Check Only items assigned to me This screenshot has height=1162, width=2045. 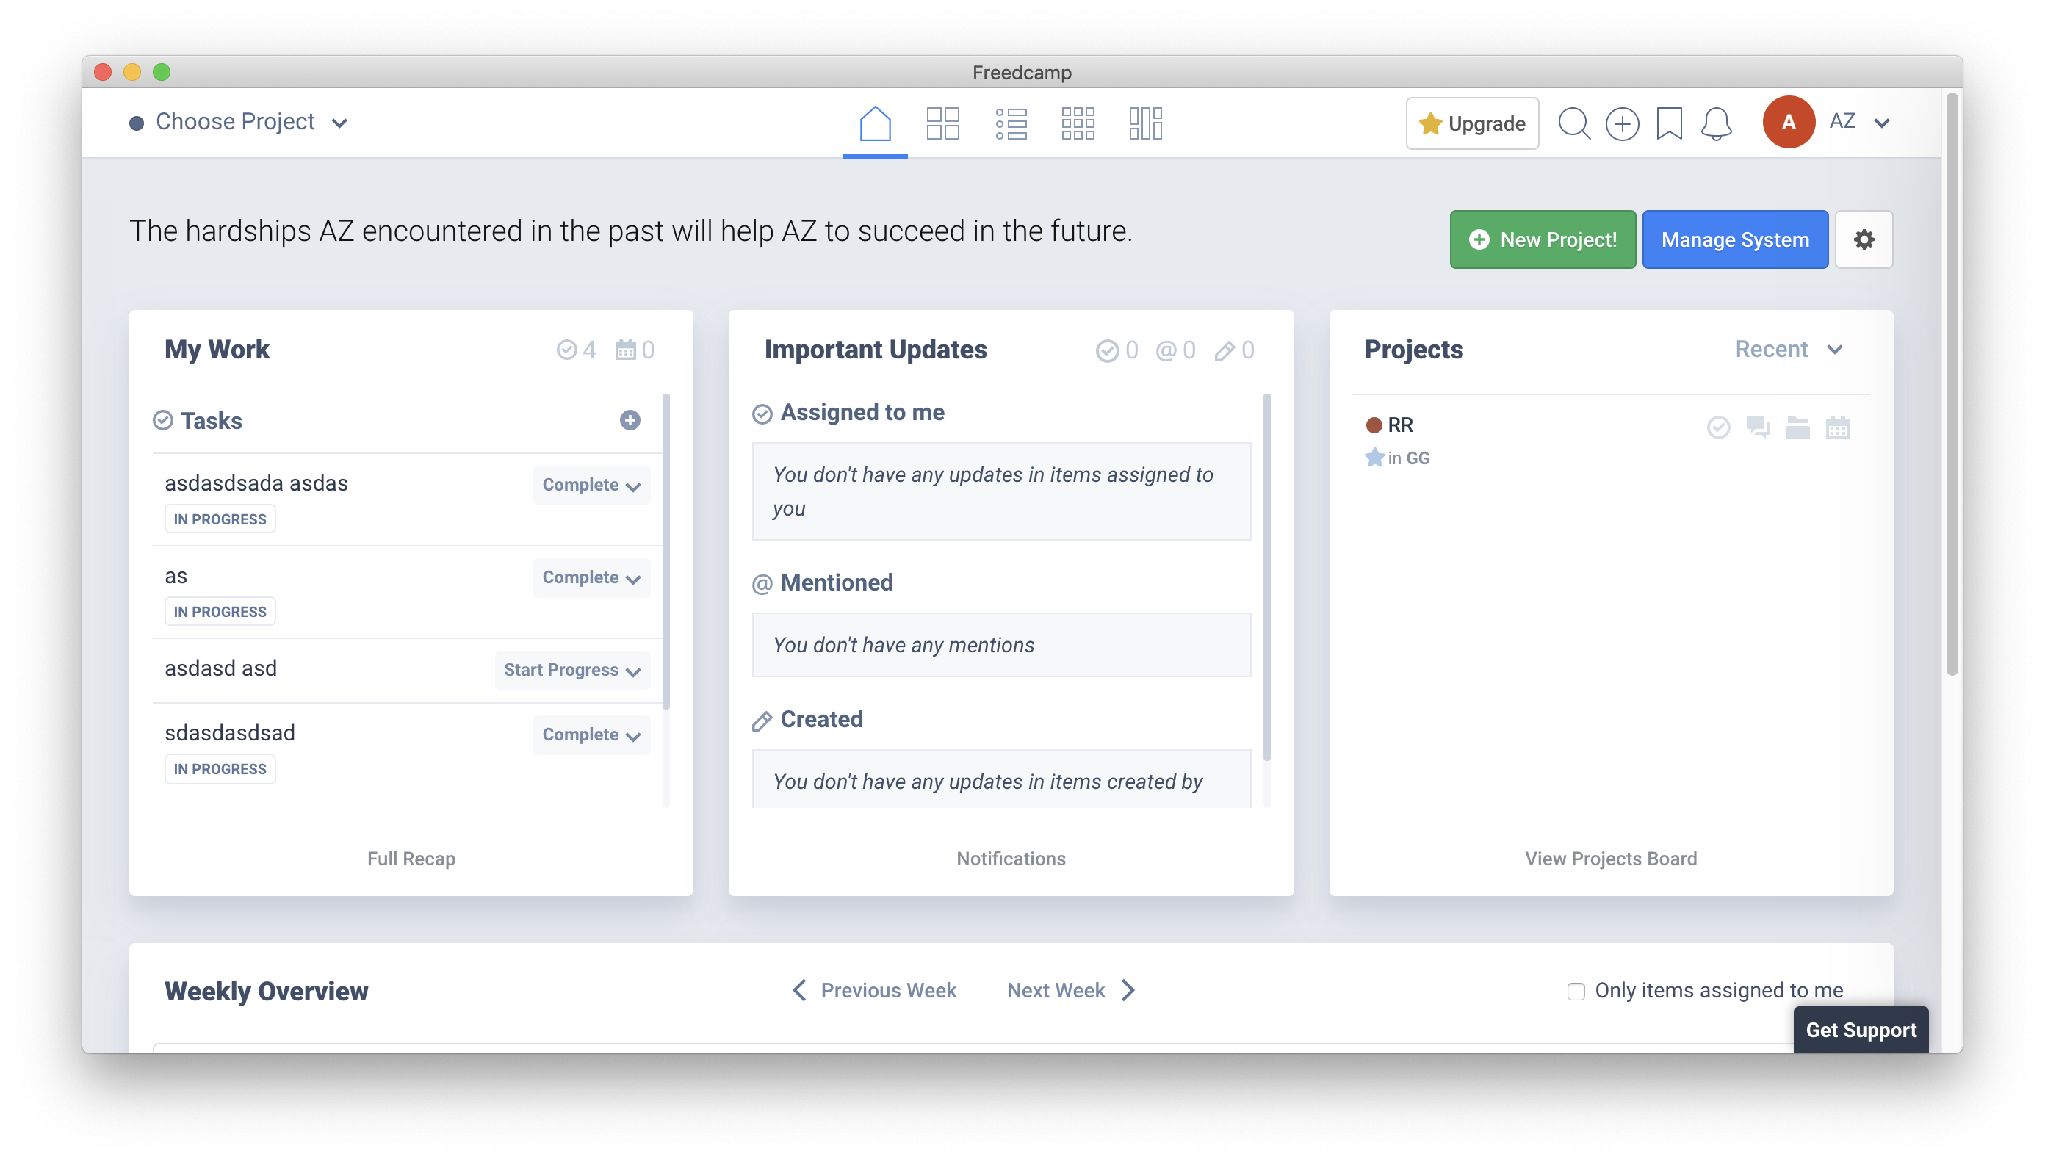click(x=1575, y=990)
